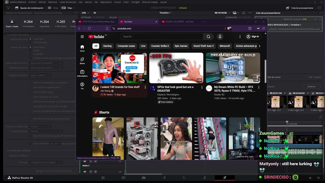Open Subscriptions in YouTube sidebar
This screenshot has width=325, height=183.
pyautogui.click(x=82, y=73)
